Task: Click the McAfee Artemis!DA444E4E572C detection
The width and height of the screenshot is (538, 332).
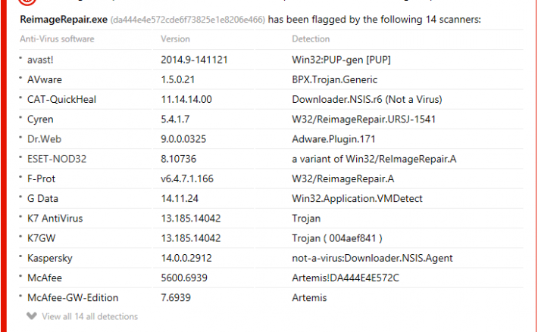Action: pyautogui.click(x=346, y=278)
